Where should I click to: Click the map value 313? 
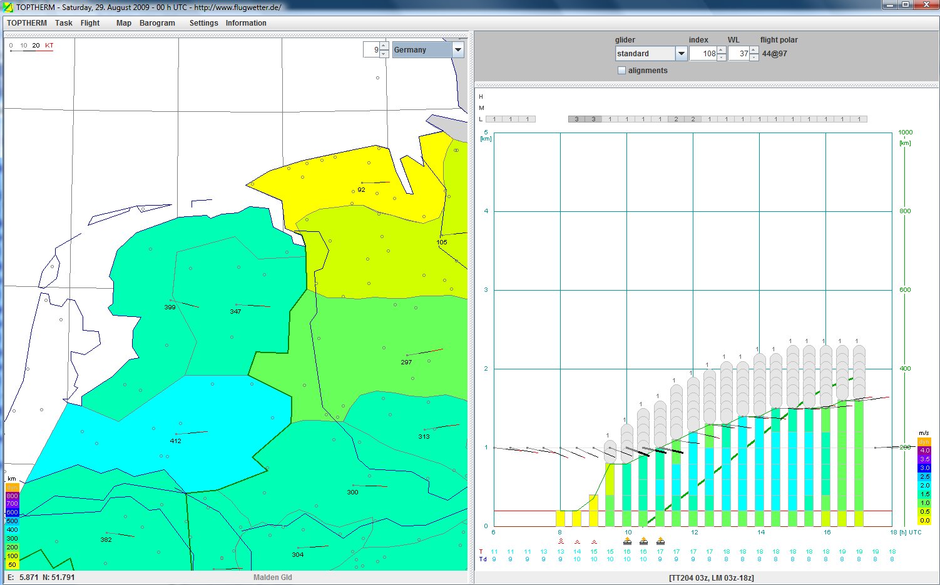point(424,436)
